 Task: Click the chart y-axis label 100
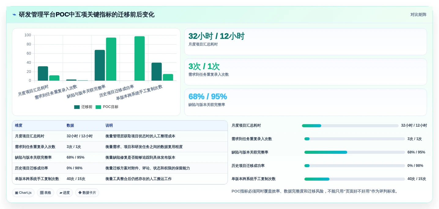(x=28, y=35)
